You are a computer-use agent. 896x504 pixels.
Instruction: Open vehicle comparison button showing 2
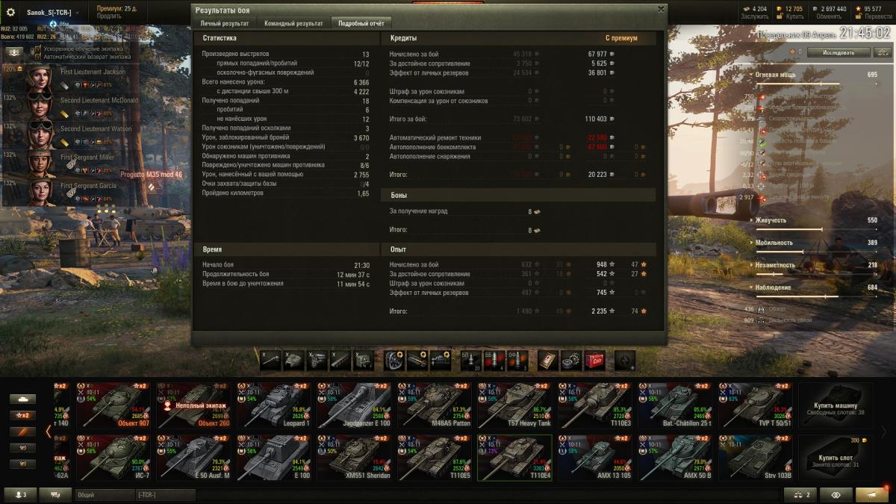click(x=799, y=494)
